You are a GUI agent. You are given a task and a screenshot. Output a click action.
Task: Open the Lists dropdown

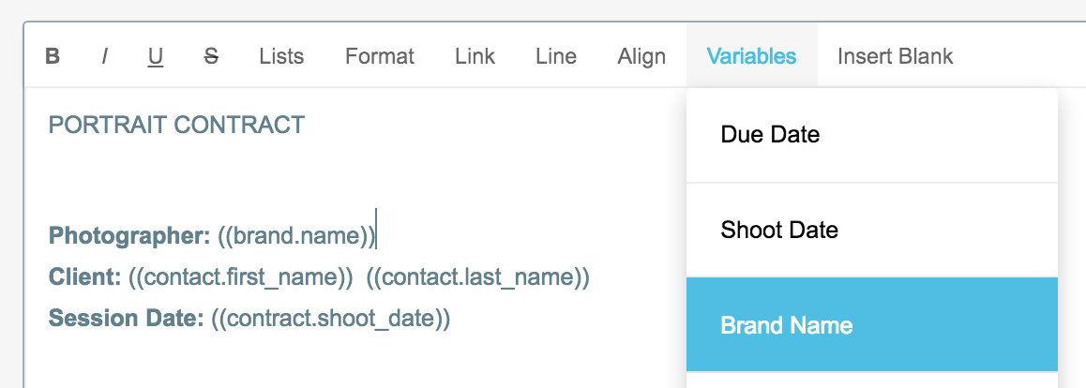[281, 56]
